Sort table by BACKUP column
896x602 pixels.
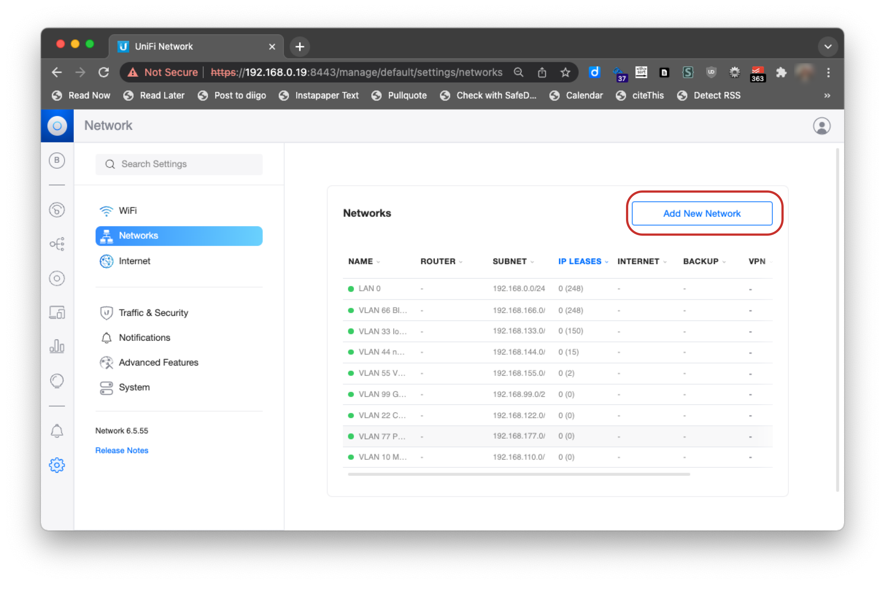[x=704, y=262]
